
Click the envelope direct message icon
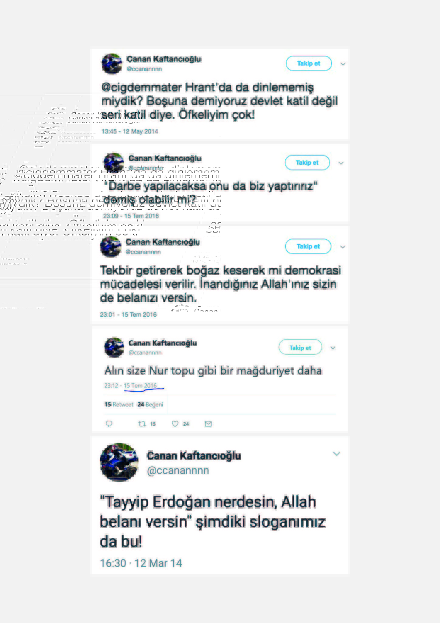coord(208,424)
